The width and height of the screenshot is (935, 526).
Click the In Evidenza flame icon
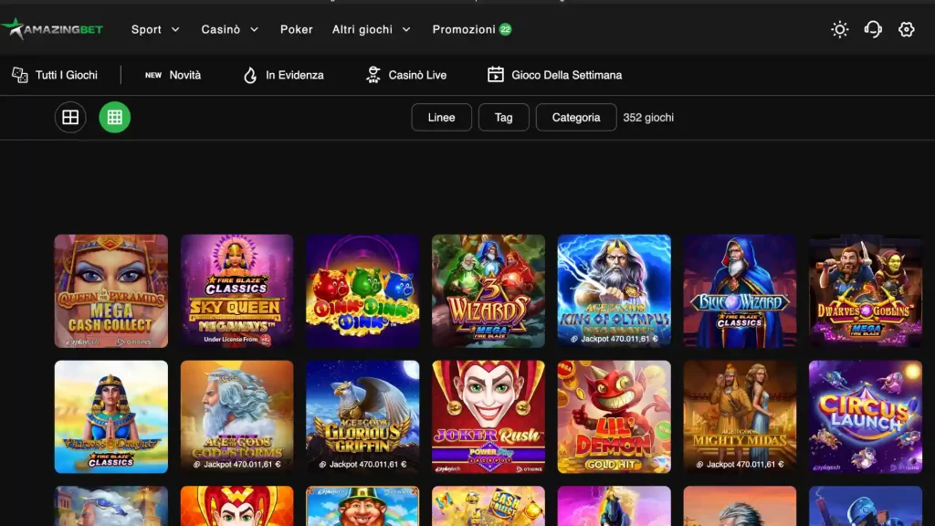250,75
